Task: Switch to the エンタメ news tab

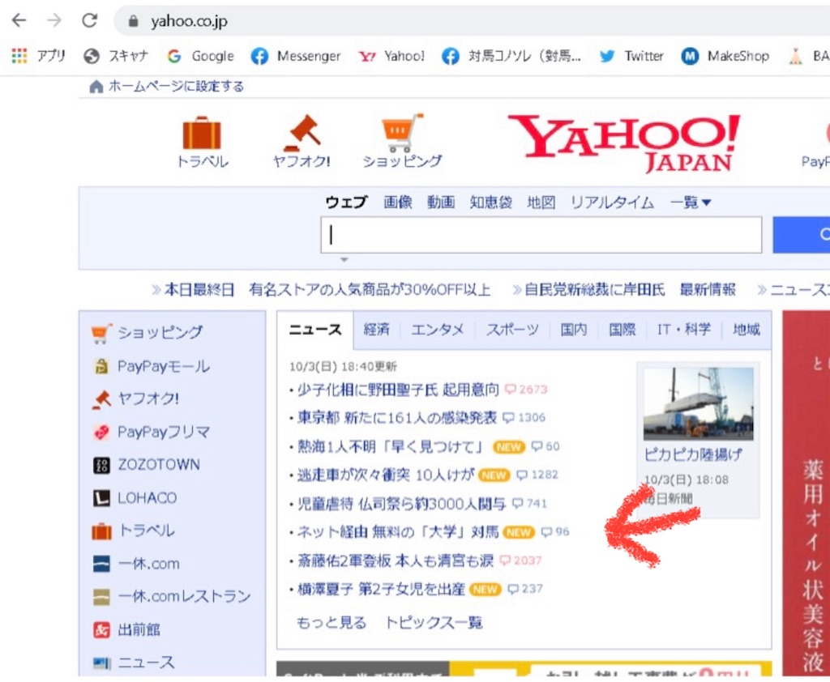Action: point(437,330)
